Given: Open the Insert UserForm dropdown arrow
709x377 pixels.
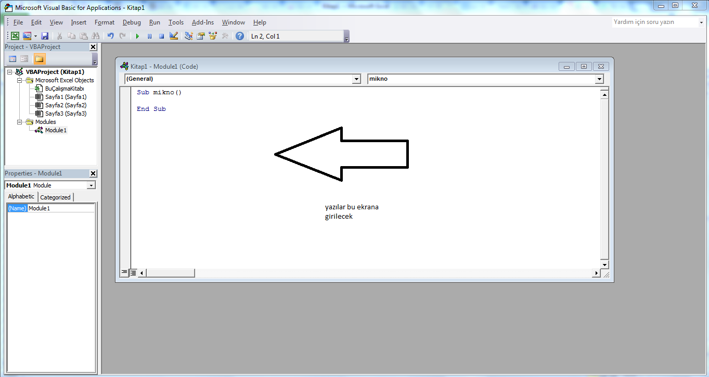Looking at the screenshot, I should [x=35, y=36].
